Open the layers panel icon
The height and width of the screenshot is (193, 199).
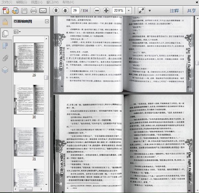5,70
